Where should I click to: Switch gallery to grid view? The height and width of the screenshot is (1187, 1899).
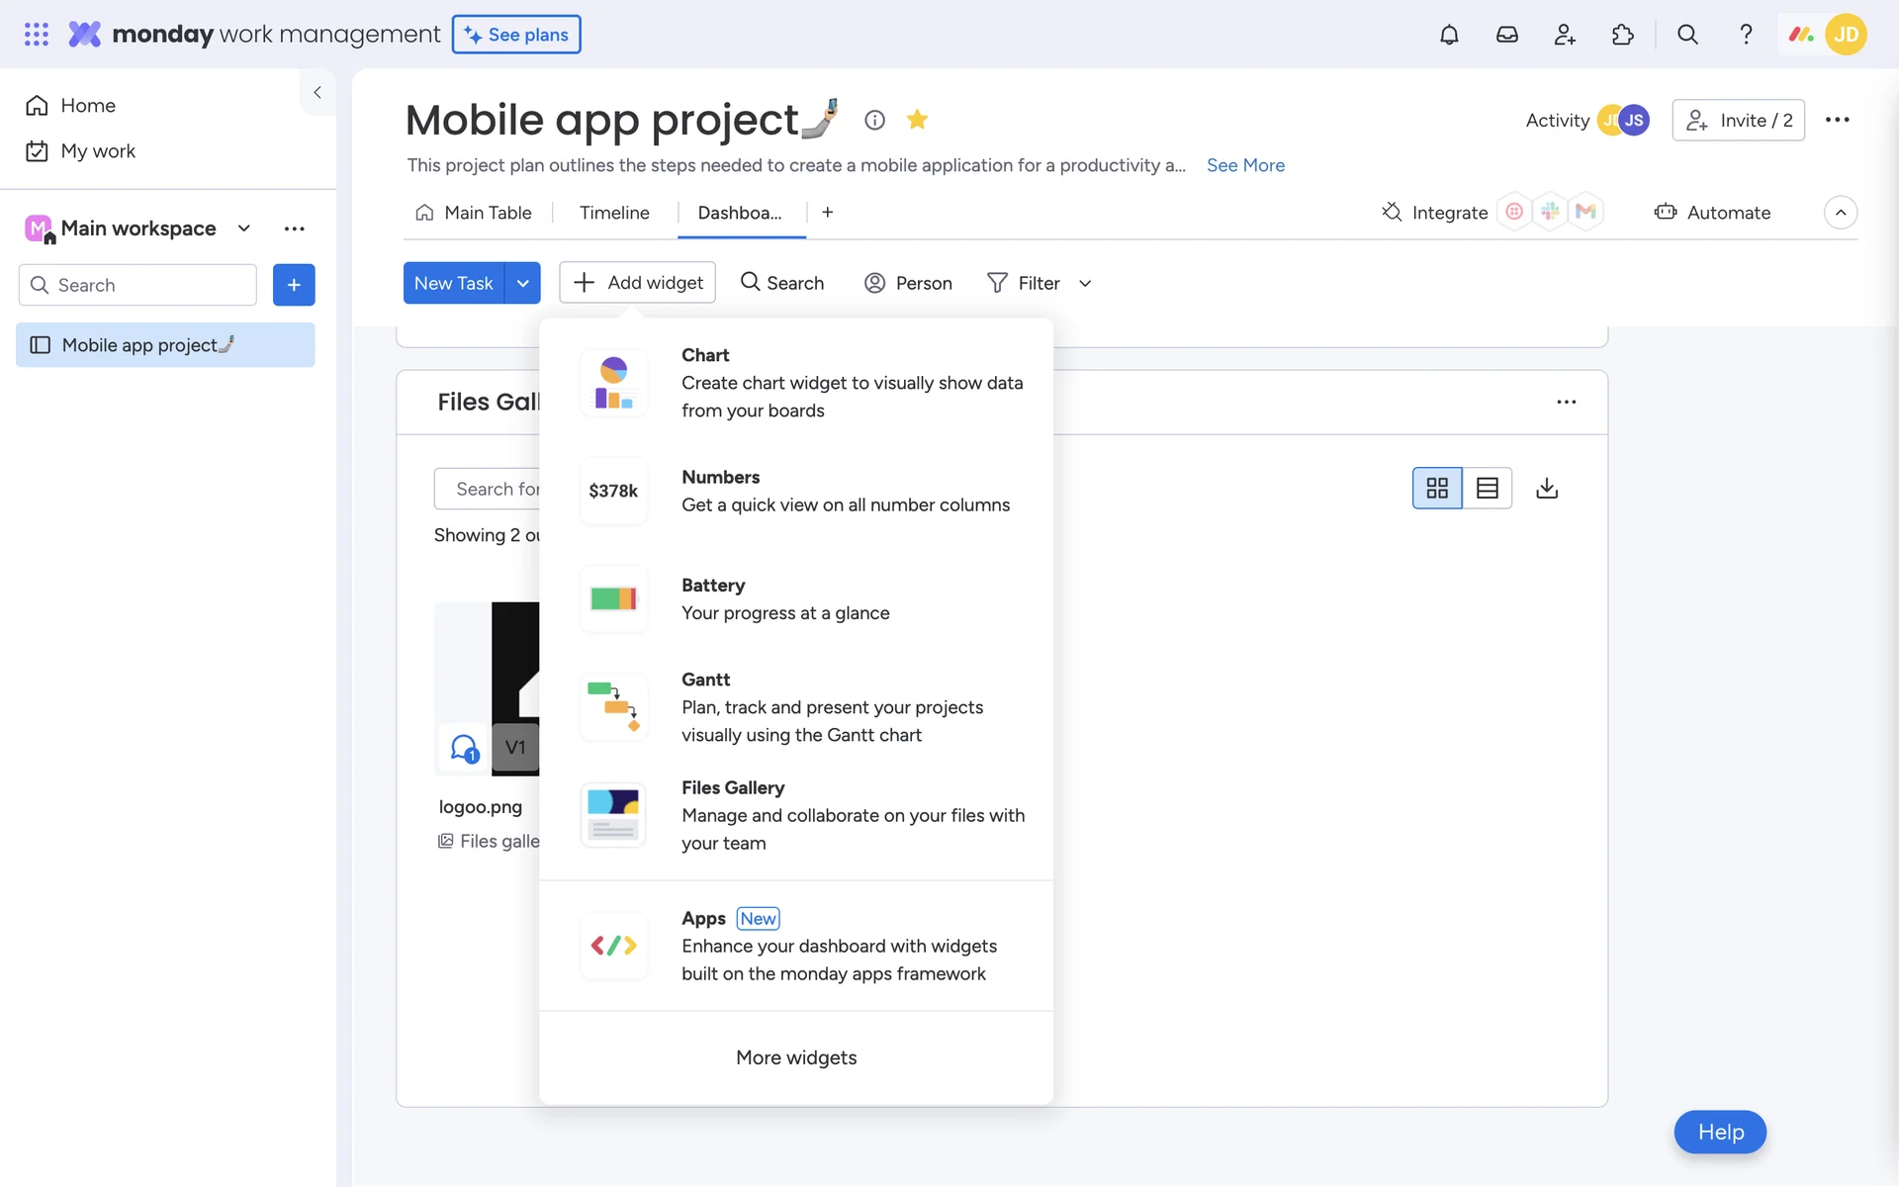1437,488
